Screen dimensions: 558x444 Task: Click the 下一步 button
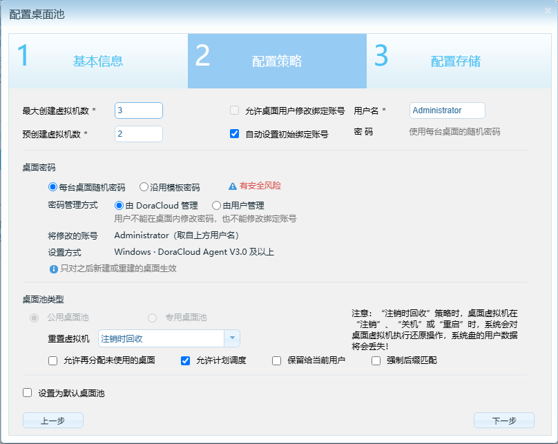click(504, 421)
